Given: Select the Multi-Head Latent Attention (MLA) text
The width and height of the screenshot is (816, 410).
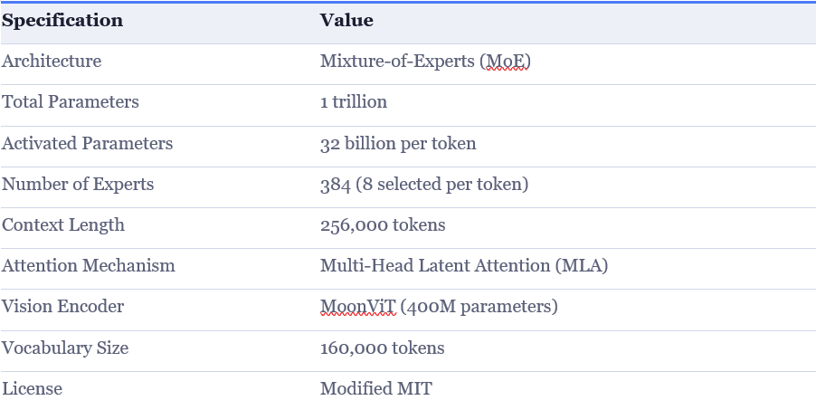Looking at the screenshot, I should coord(464,266).
